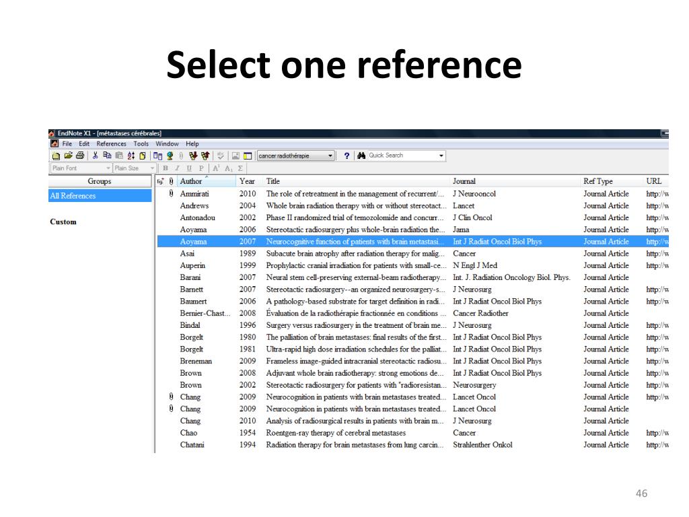
Task: Click the toolbar paperclip attach file icon
Action: coord(181,156)
